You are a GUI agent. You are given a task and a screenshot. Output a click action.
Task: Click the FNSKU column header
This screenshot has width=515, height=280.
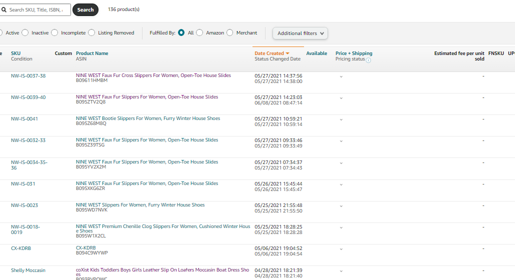[496, 53]
